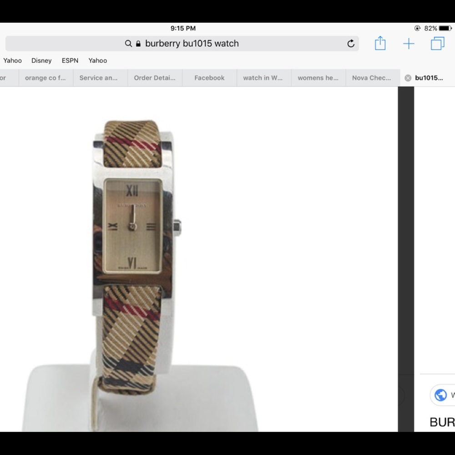Go to the "Nova Chec..." tab

371,78
